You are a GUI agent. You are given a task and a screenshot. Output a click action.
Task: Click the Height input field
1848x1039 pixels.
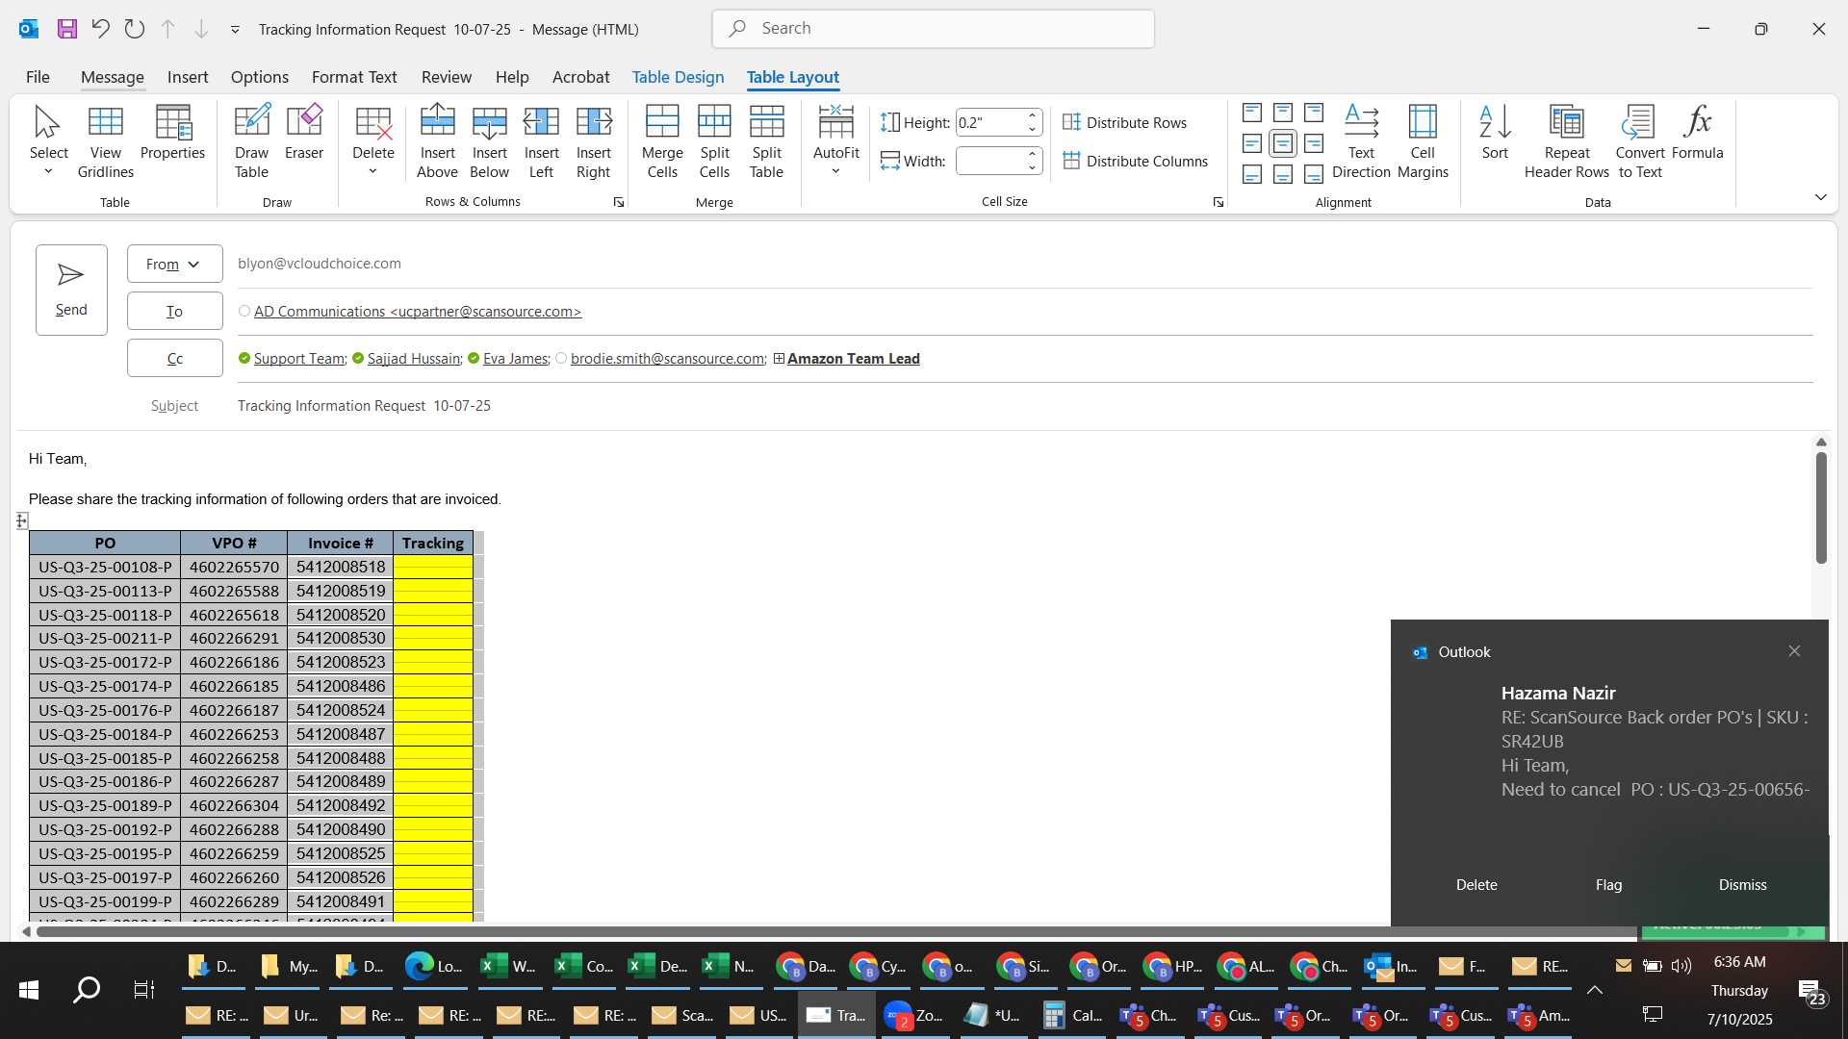click(x=989, y=122)
